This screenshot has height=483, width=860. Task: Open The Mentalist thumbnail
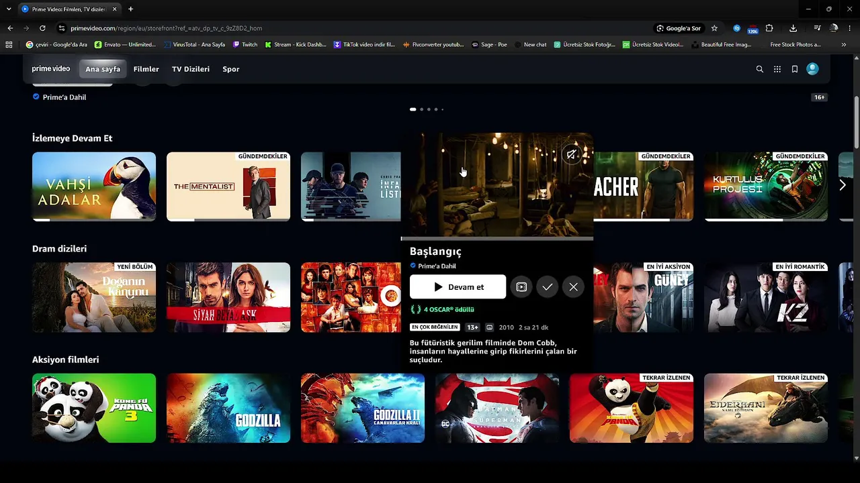(228, 186)
